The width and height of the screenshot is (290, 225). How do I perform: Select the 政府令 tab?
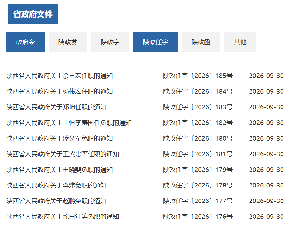(x=25, y=42)
